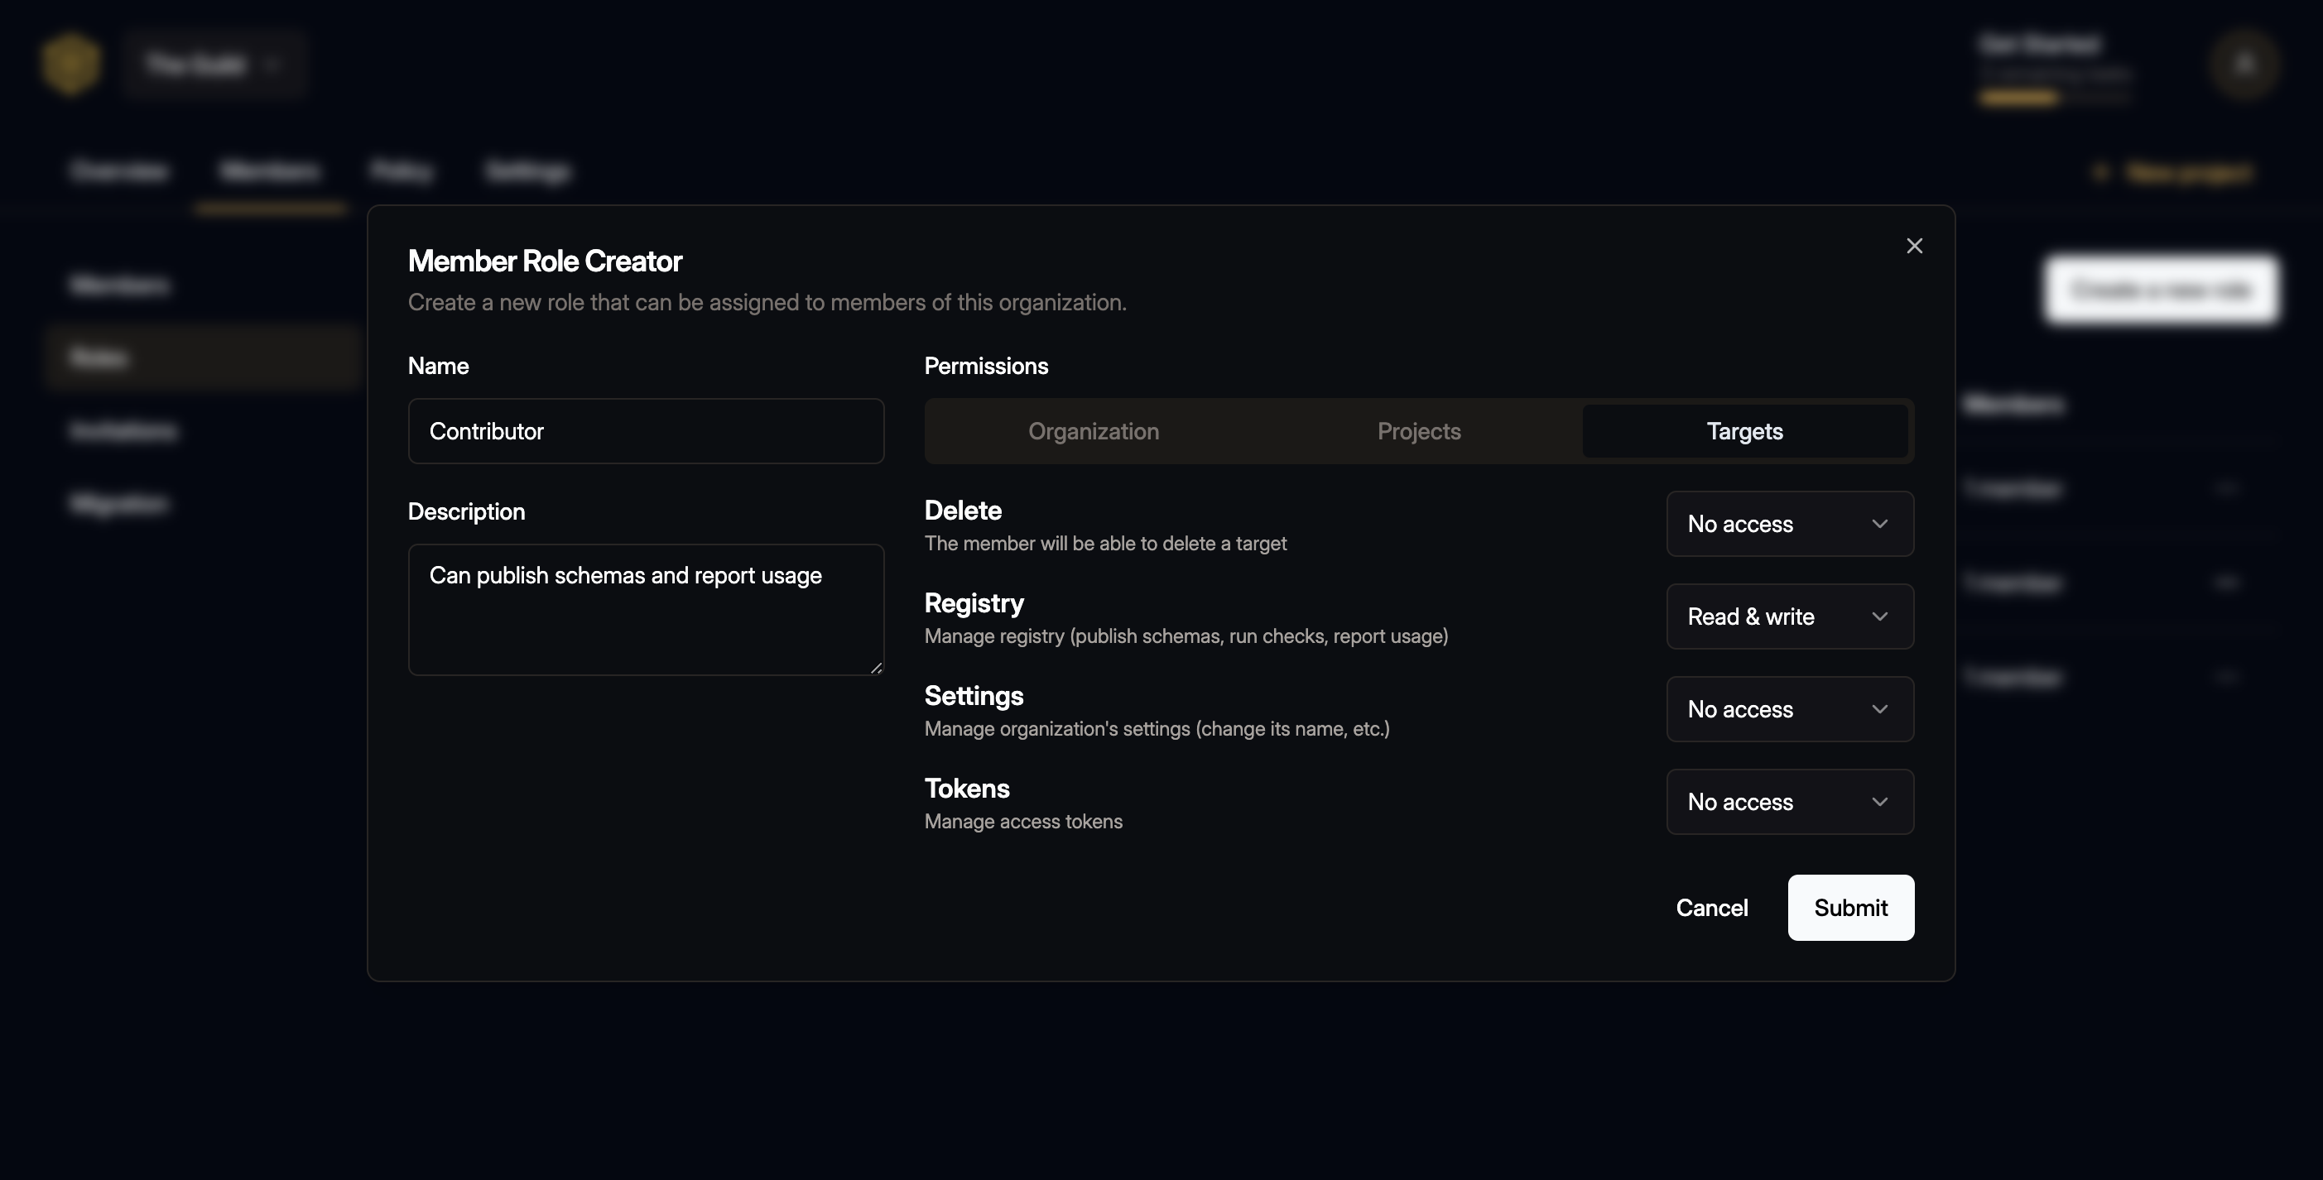Edit the Name field containing Contributor
This screenshot has width=2323, height=1180.
coord(646,431)
